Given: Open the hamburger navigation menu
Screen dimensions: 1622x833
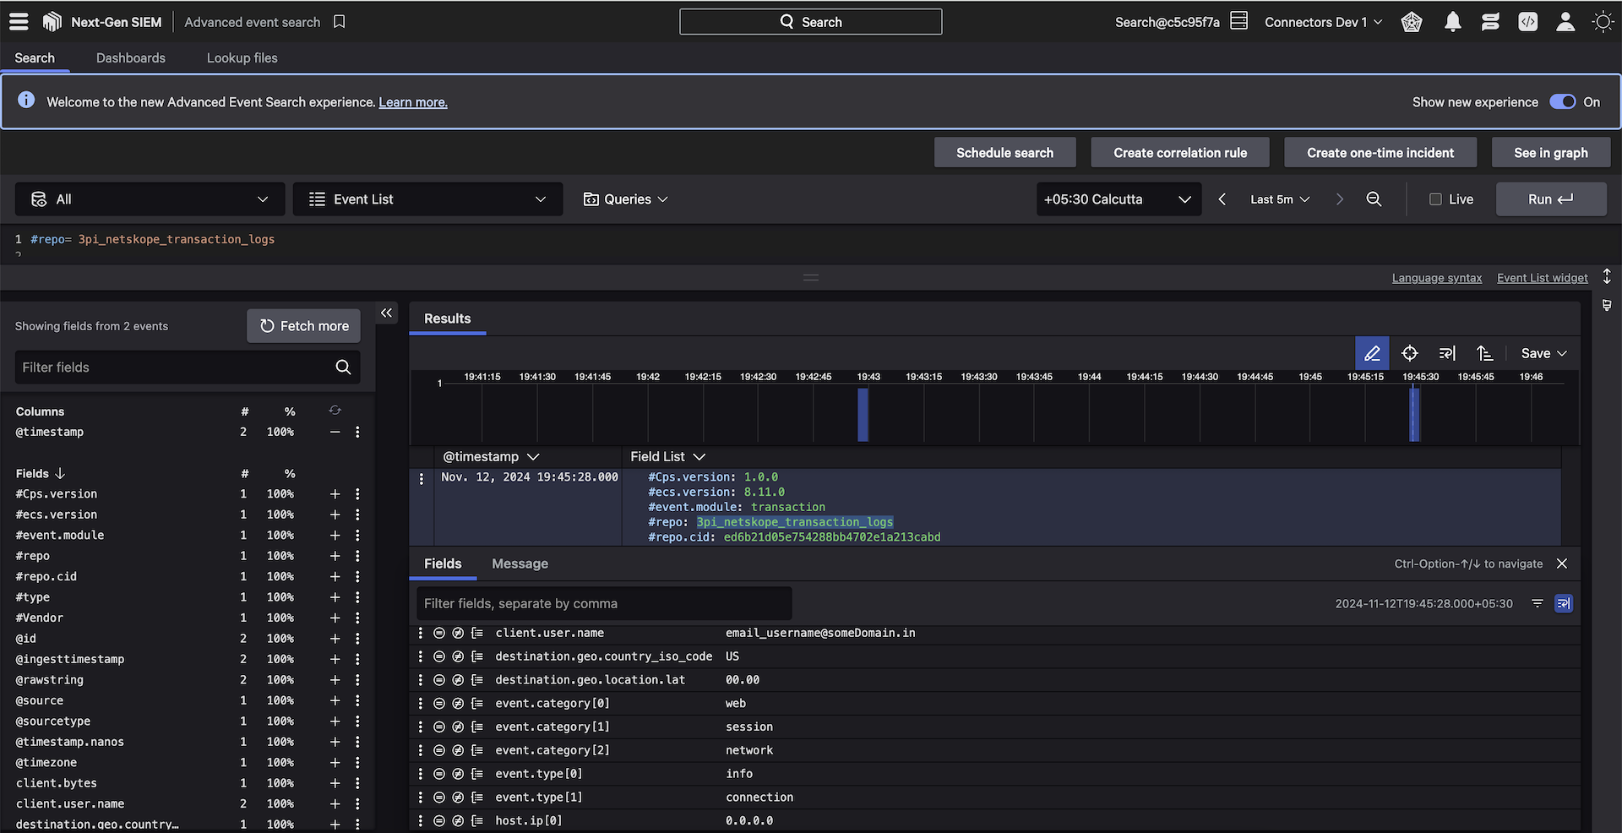Looking at the screenshot, I should pyautogui.click(x=19, y=22).
